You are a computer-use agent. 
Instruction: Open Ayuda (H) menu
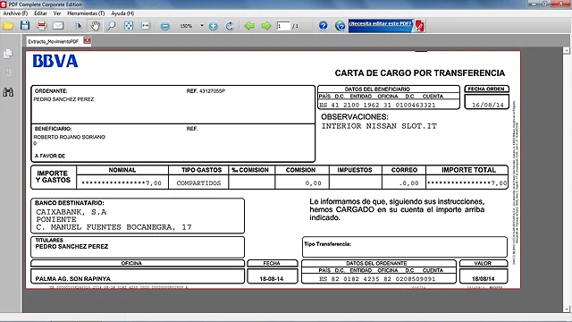tap(122, 13)
